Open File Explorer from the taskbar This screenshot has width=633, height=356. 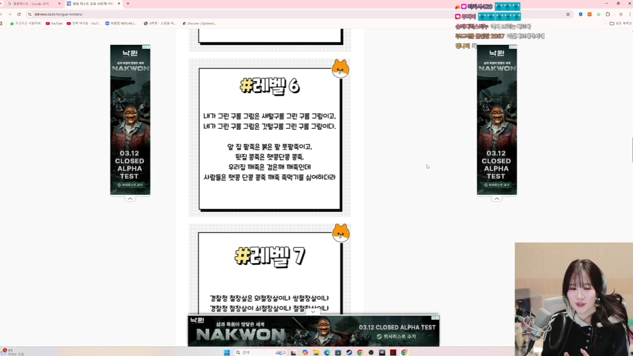click(x=316, y=352)
